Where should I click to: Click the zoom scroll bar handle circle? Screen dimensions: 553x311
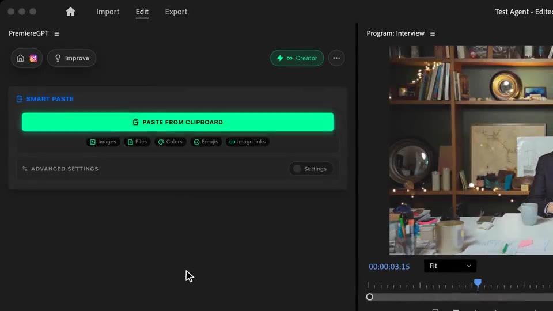coord(370,297)
